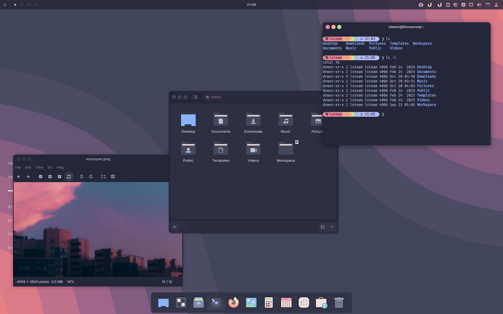Open the File menu in image viewer
Screen dimensions: 503x314
18,167
